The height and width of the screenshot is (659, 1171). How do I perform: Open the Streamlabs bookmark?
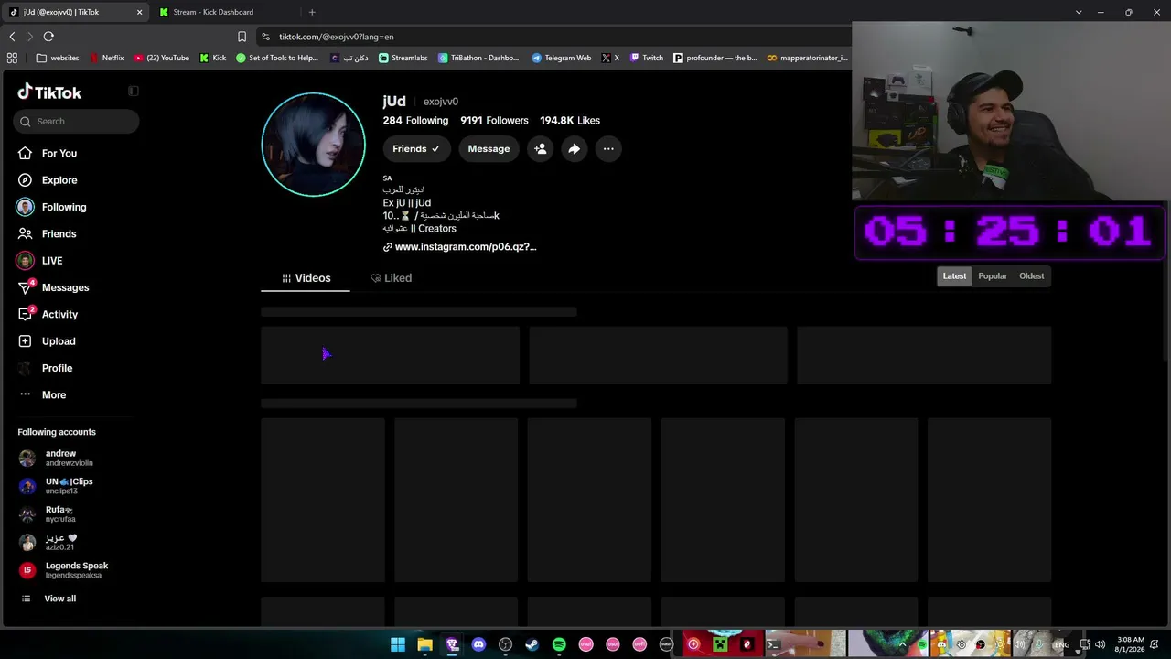[403, 58]
